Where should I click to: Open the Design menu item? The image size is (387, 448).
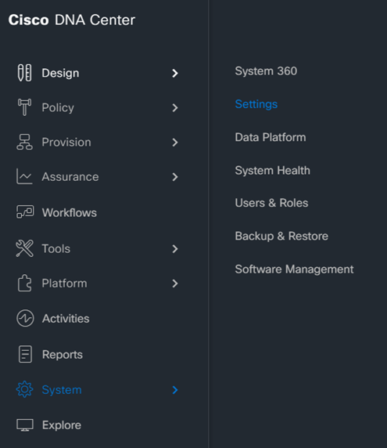pos(60,74)
